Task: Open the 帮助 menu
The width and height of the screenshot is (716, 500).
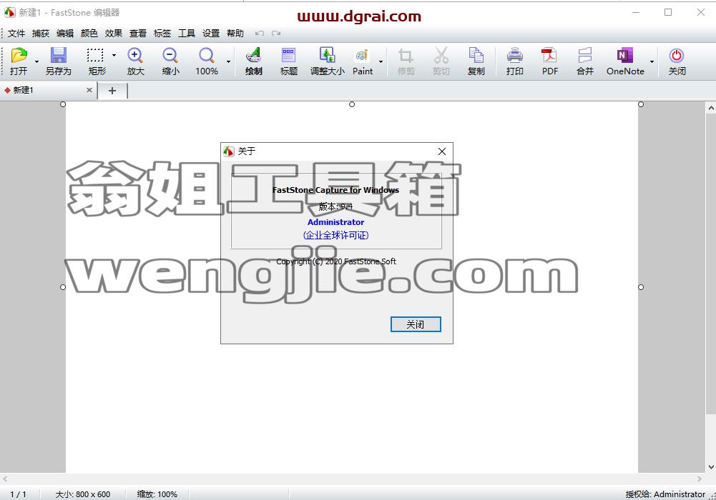Action: pyautogui.click(x=235, y=34)
